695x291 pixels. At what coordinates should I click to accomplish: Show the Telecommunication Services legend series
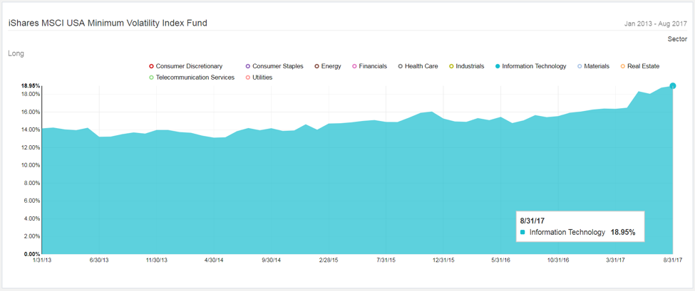coord(192,78)
